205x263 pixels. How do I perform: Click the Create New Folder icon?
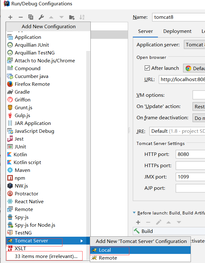72,17
